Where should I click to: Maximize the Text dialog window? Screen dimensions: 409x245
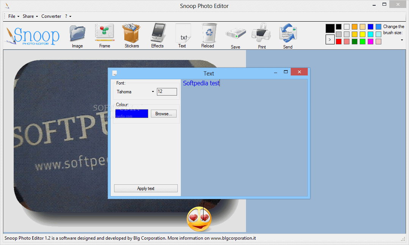coord(286,72)
